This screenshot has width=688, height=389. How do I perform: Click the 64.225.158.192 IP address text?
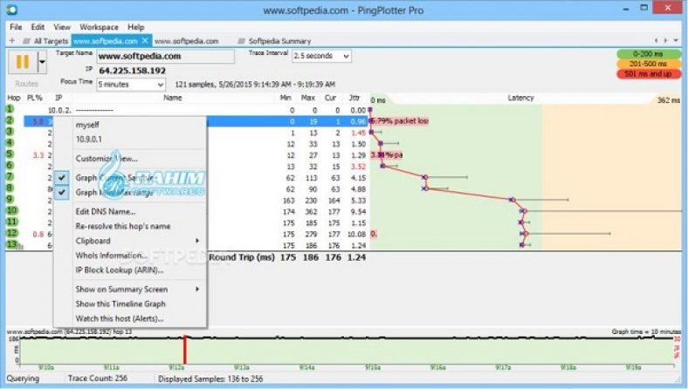point(132,71)
